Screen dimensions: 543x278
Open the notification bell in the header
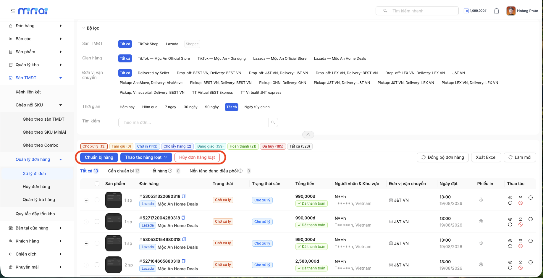(x=497, y=11)
